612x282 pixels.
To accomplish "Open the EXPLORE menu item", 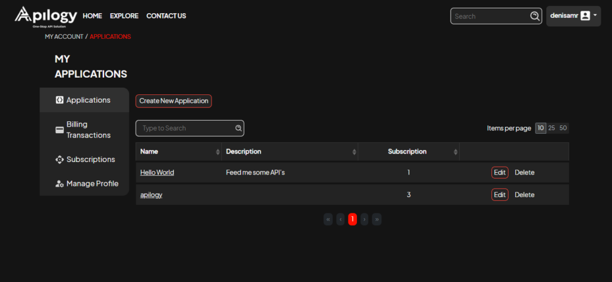I will coord(124,16).
